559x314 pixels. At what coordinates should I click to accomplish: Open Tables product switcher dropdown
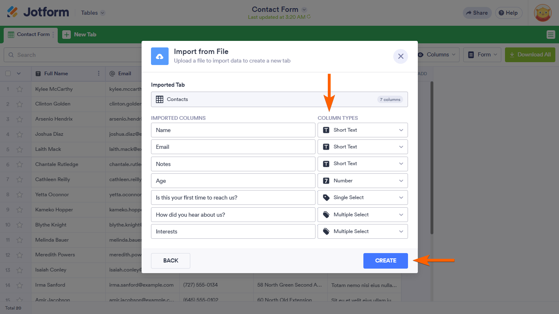coord(93,13)
